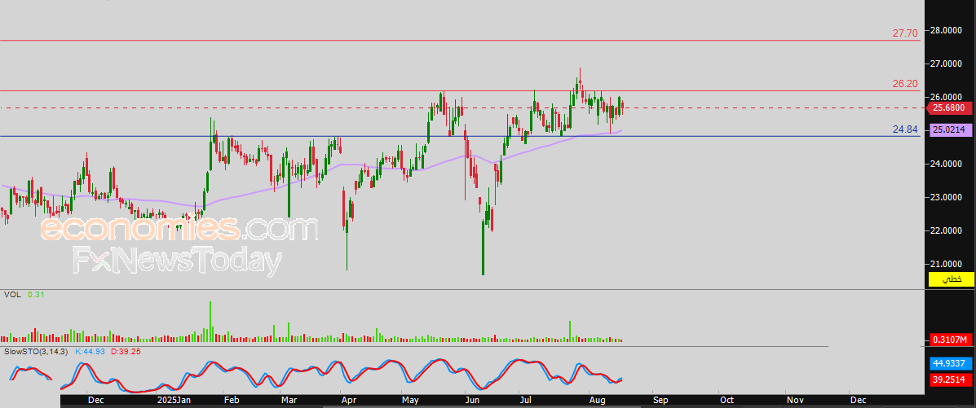
Task: Click the yellow Arabic chart-type button
Action: click(951, 279)
